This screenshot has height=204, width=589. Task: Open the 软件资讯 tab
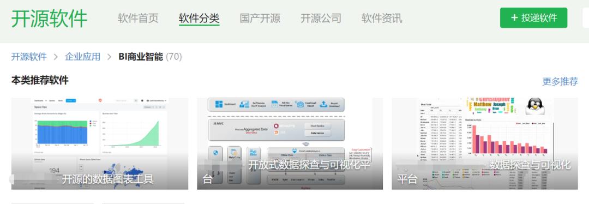pyautogui.click(x=382, y=18)
